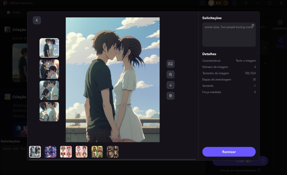Select the first kissing scene thumbnail
Screen dimensions: 287x175
[49, 48]
